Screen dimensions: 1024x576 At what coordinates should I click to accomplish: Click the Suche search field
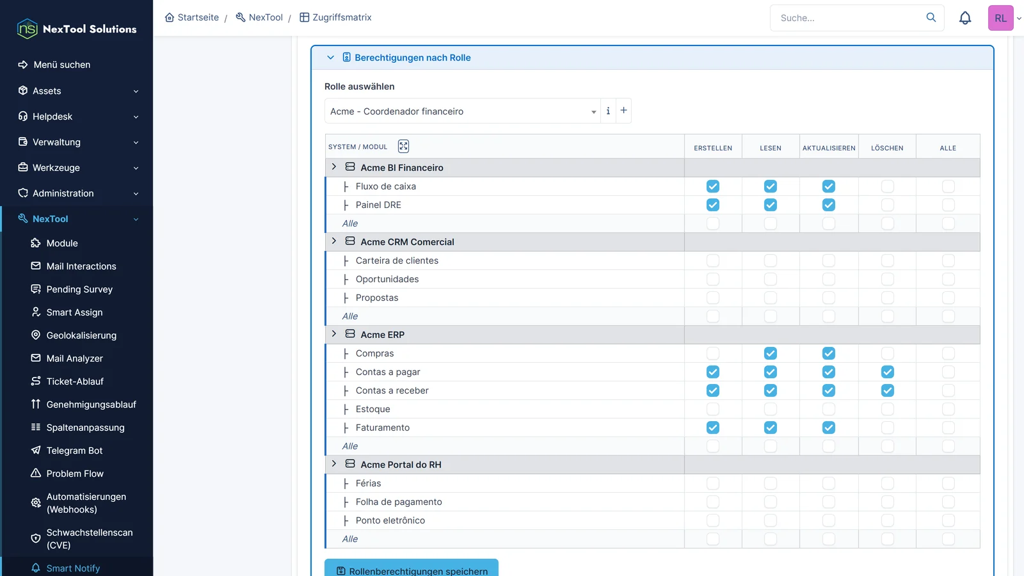point(849,18)
